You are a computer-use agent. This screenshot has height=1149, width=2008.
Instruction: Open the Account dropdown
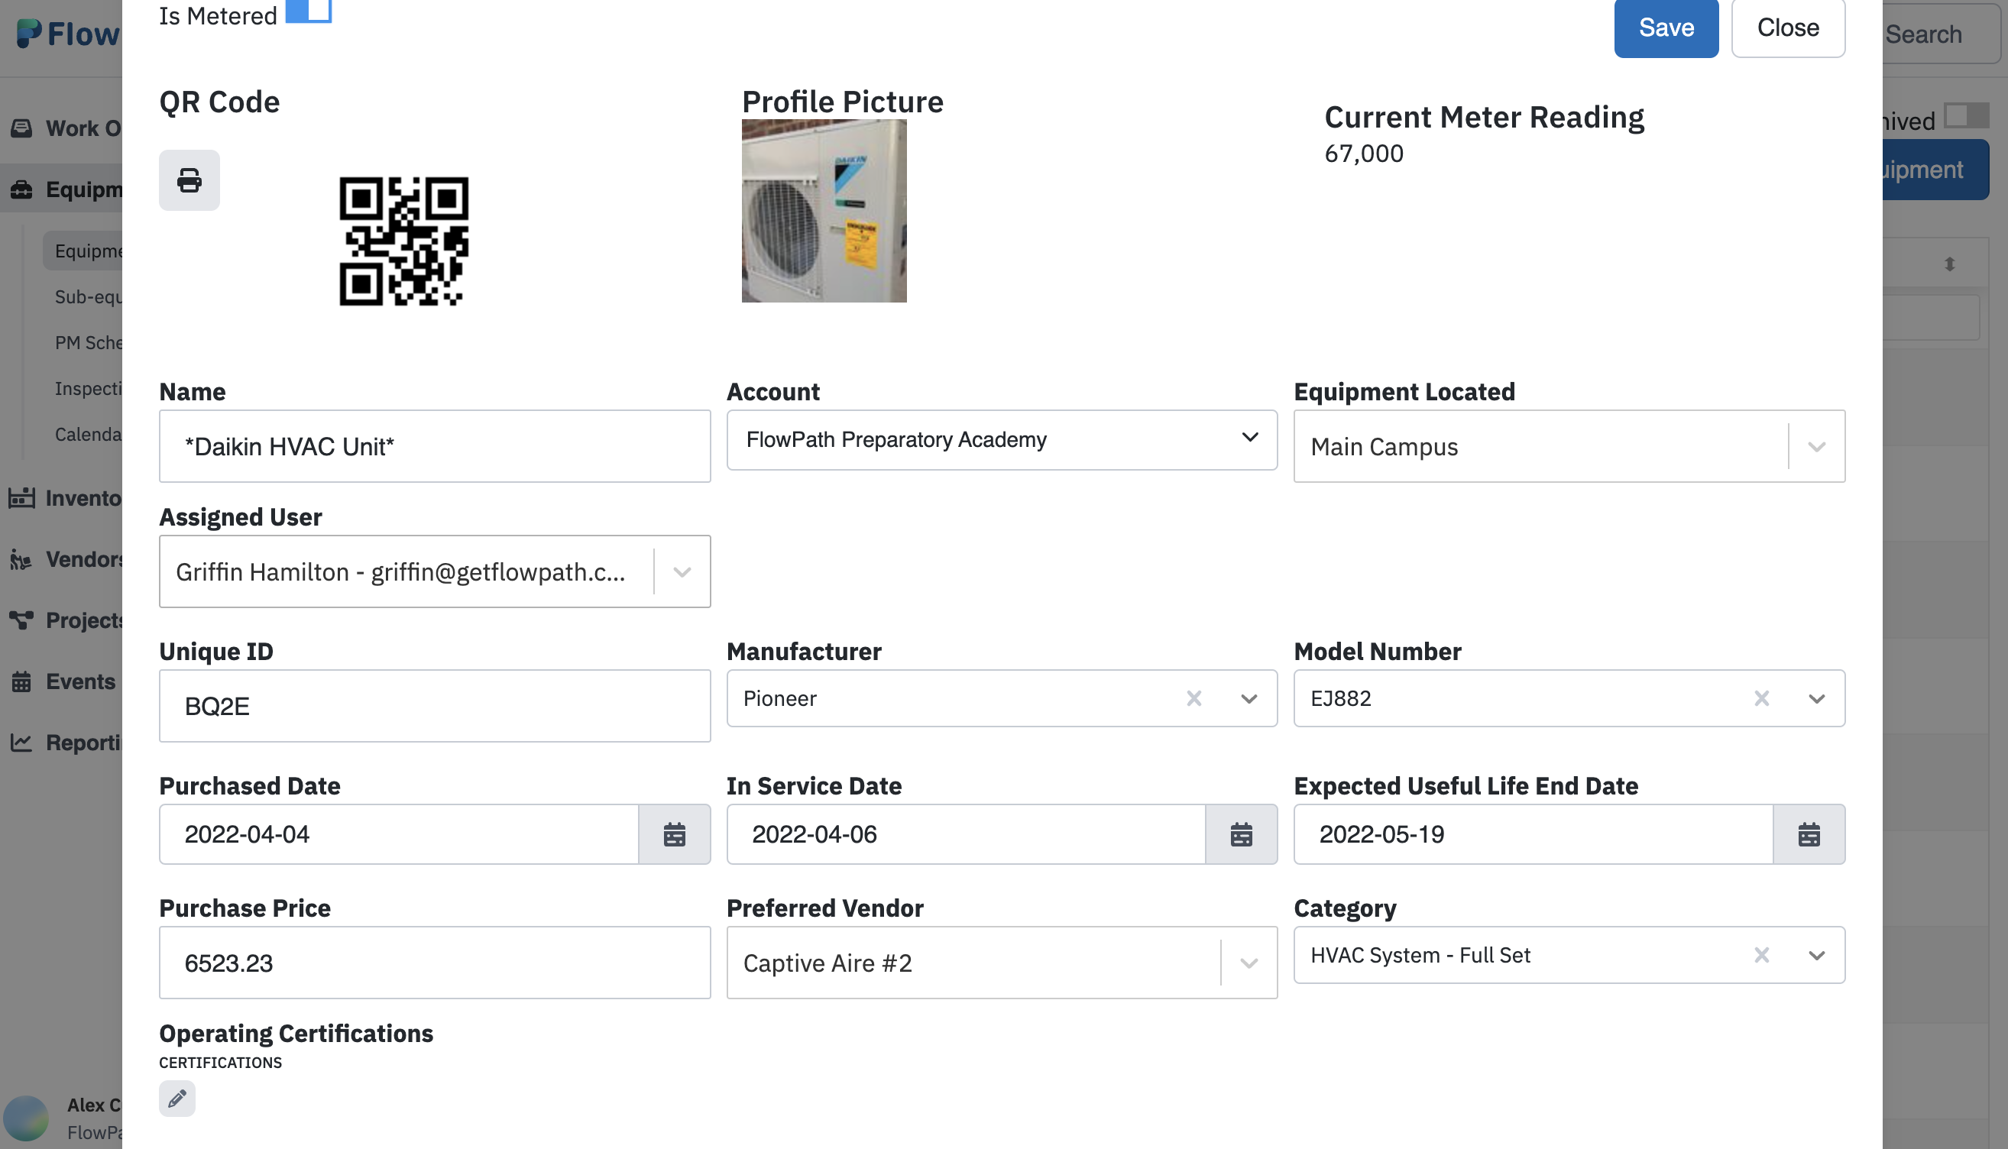(1250, 439)
